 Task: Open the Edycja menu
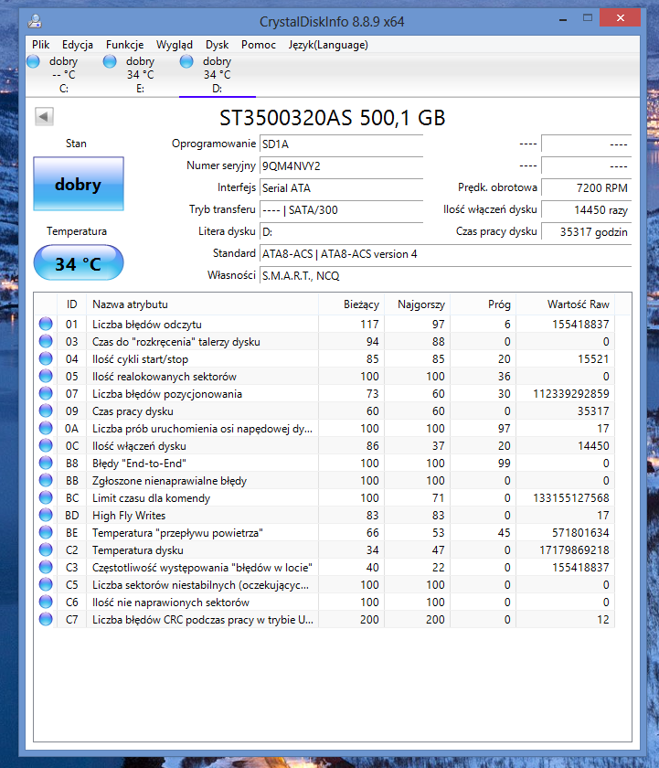[78, 45]
